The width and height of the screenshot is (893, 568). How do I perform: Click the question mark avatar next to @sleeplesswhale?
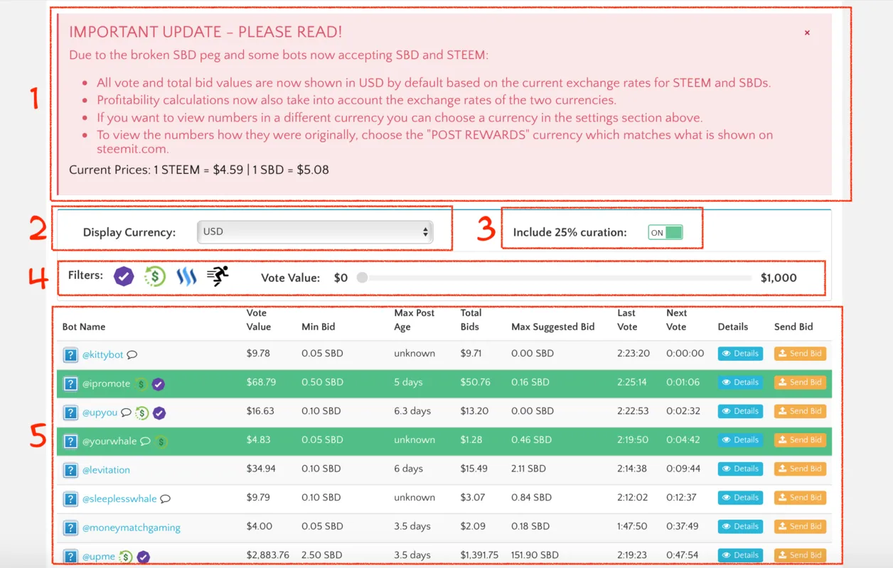tap(70, 499)
